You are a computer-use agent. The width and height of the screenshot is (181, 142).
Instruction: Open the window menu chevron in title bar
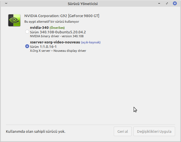[6, 3]
